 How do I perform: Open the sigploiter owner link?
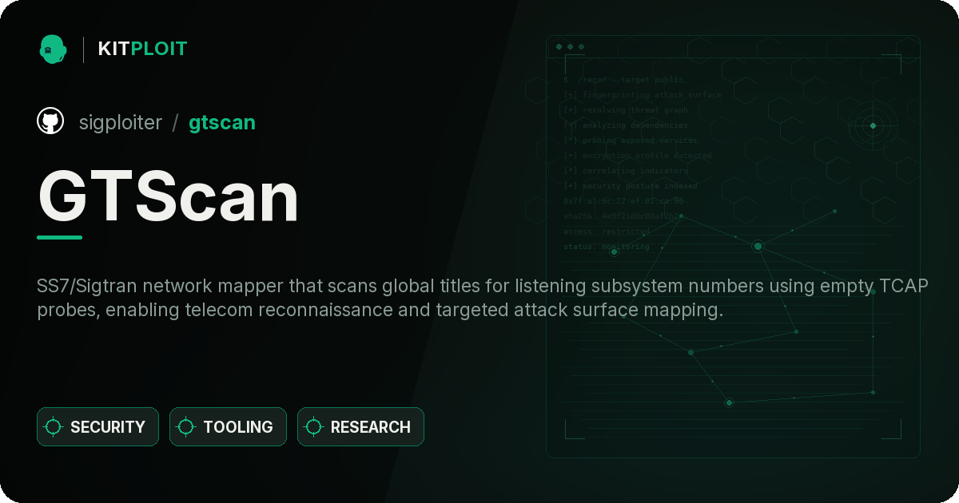click(x=121, y=122)
